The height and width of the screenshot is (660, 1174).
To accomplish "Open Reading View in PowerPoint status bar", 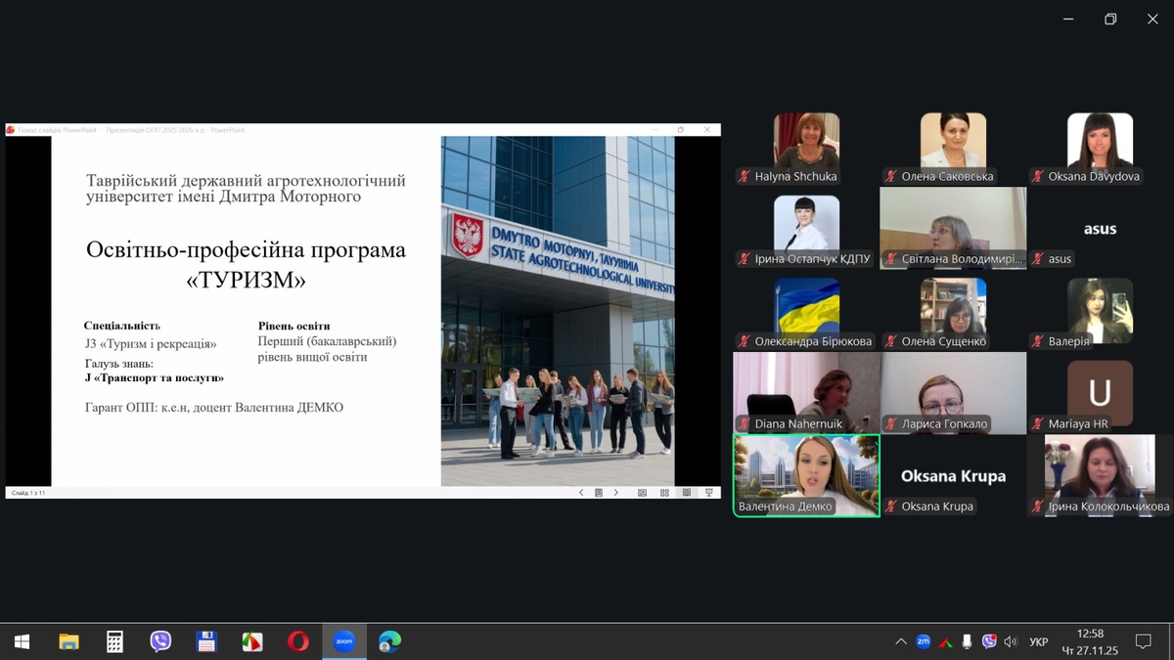I will point(687,493).
